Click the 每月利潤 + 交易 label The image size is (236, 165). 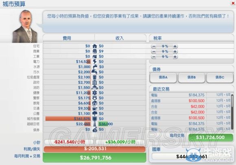click(x=27, y=156)
